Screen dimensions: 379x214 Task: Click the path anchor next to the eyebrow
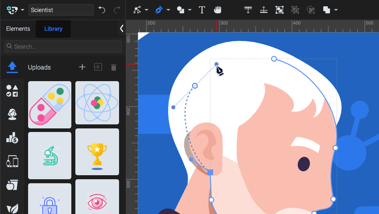point(335,148)
